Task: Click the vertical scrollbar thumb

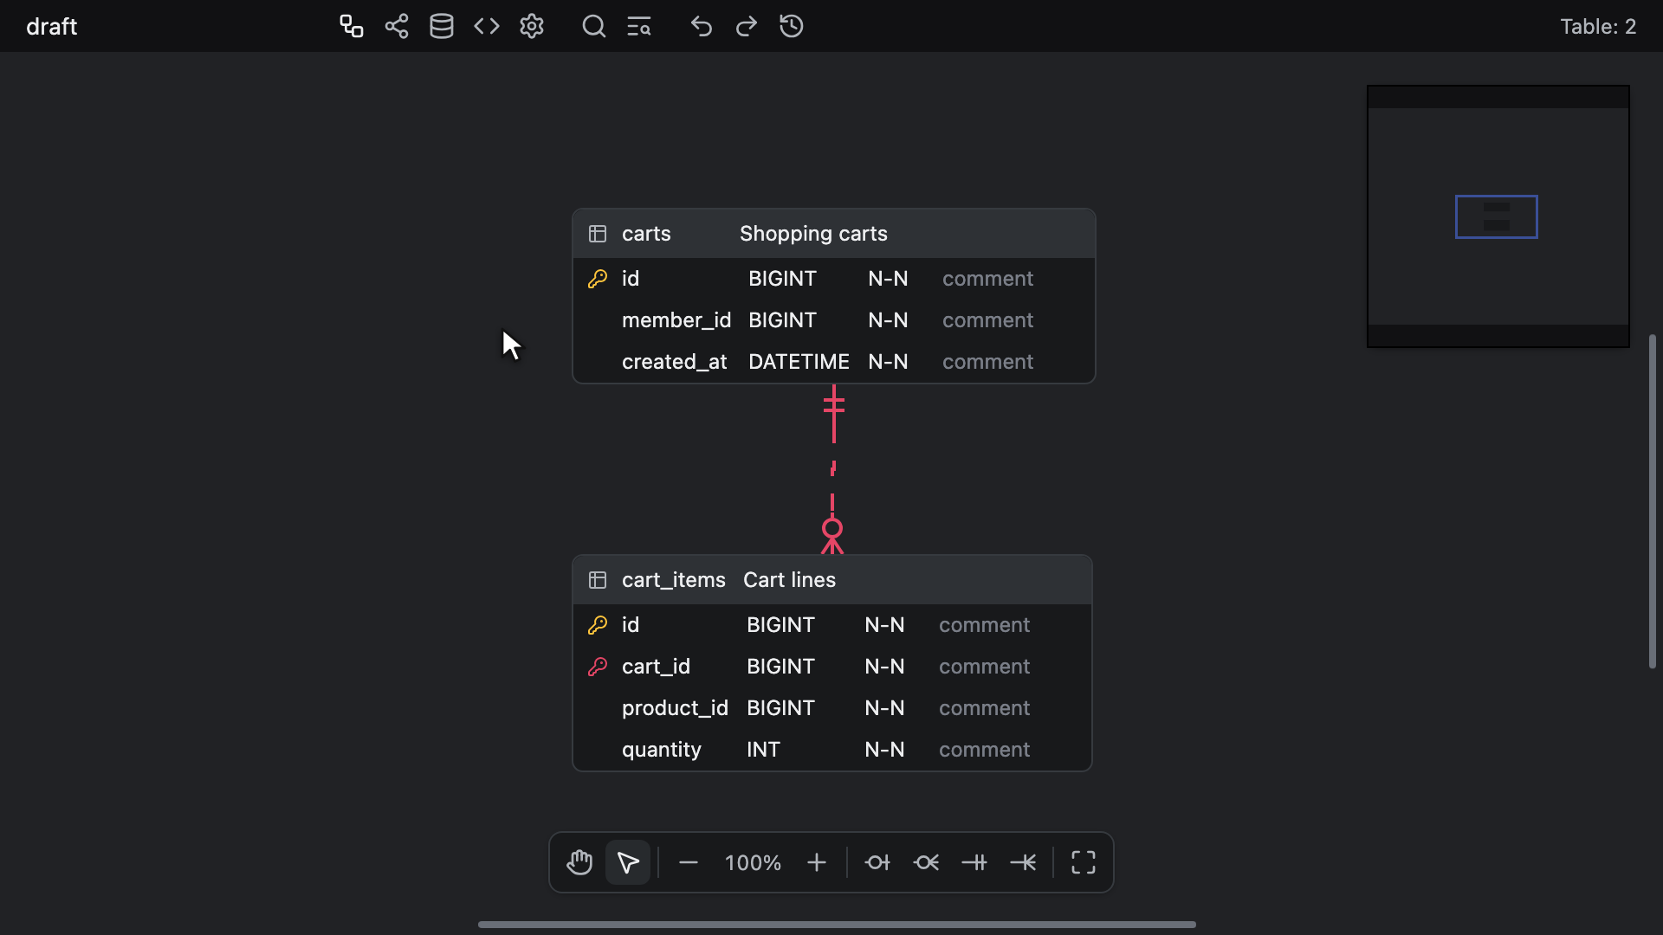Action: [1653, 501]
